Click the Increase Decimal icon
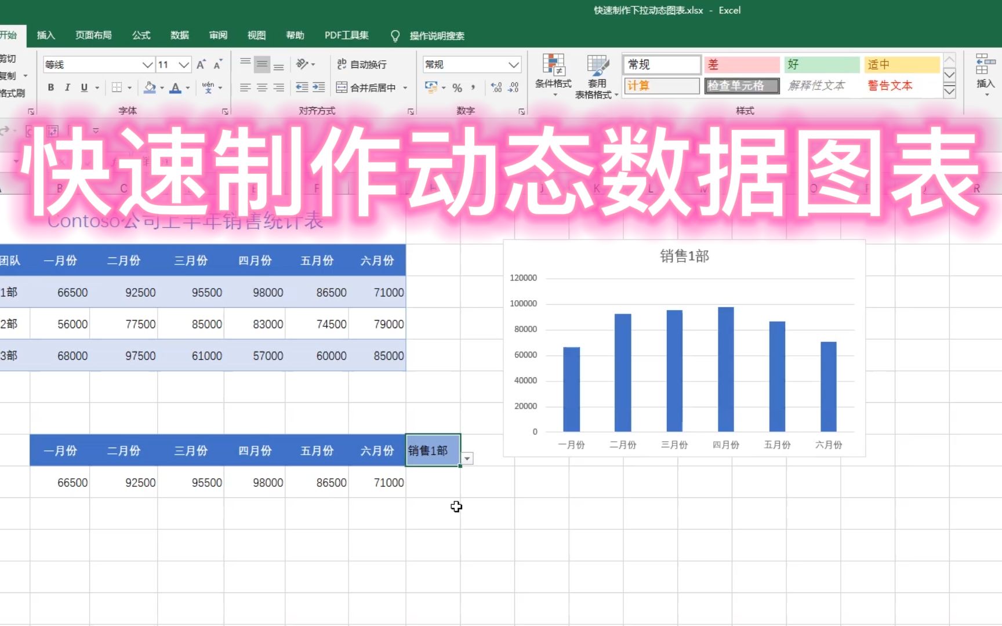The image size is (1002, 626). click(496, 88)
